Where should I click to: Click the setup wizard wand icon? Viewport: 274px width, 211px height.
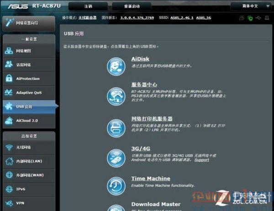click(9, 22)
